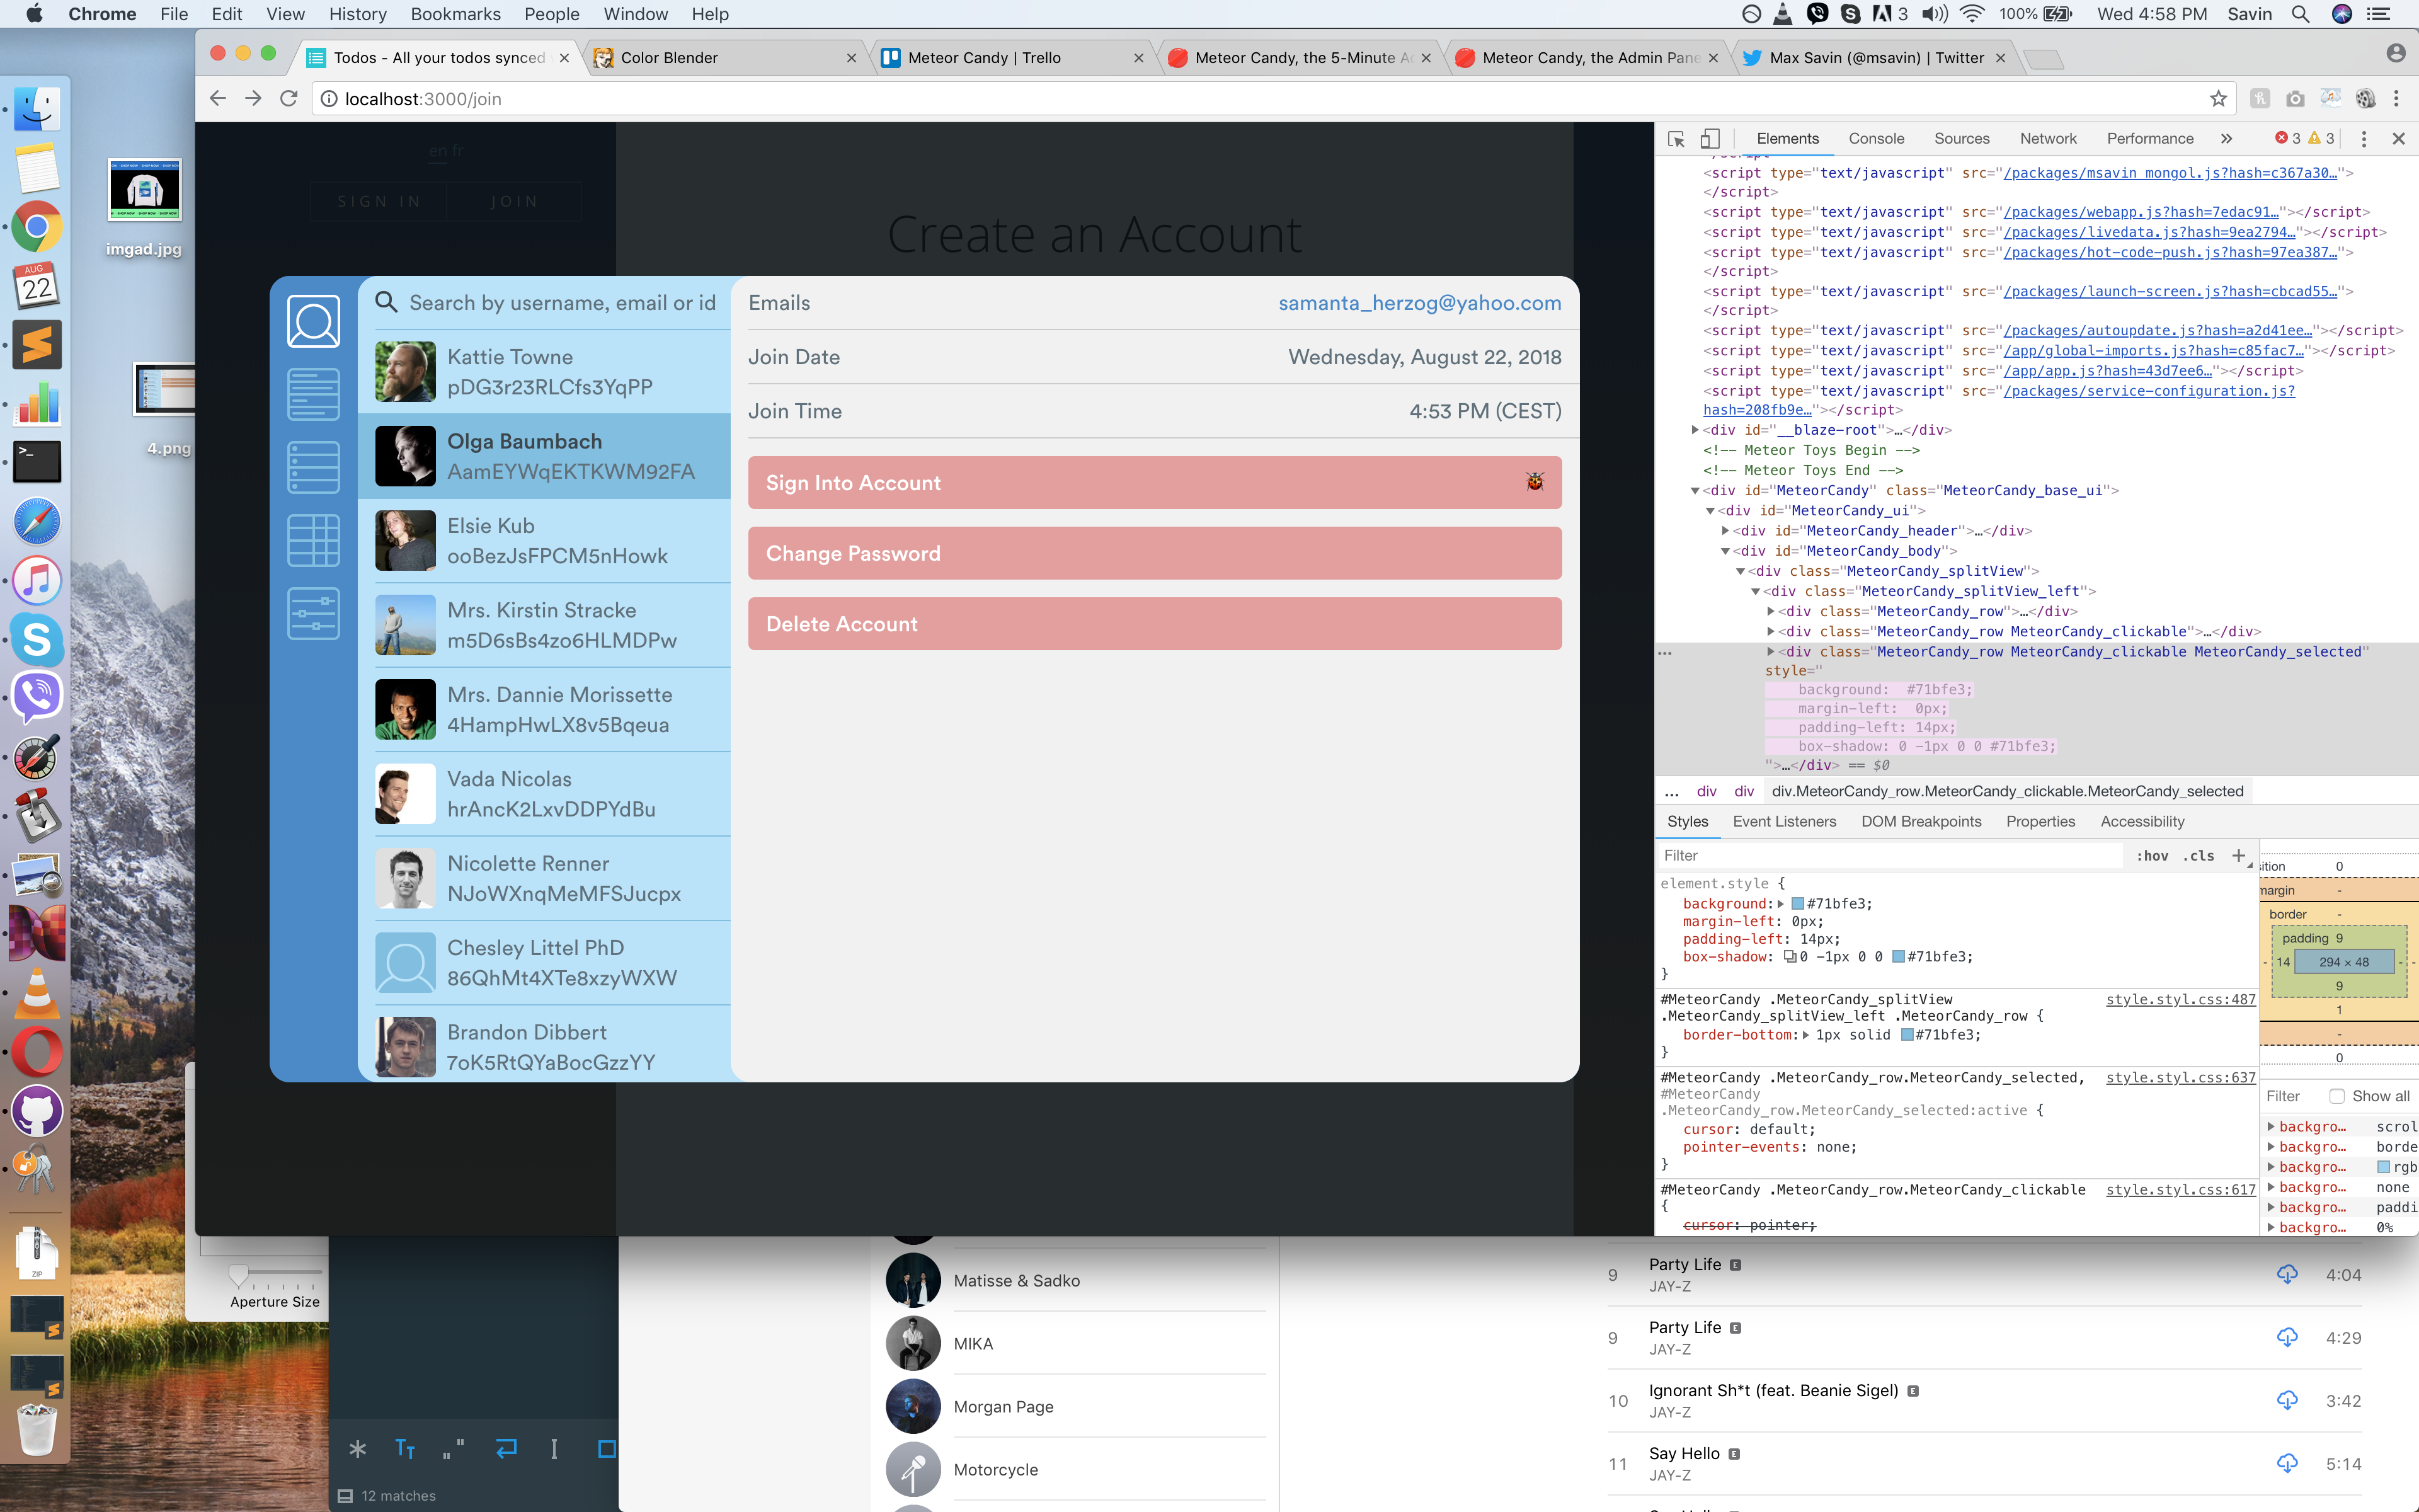This screenshot has height=1512, width=2419.
Task: Toggle .cls element classes panel
Action: 2198,856
